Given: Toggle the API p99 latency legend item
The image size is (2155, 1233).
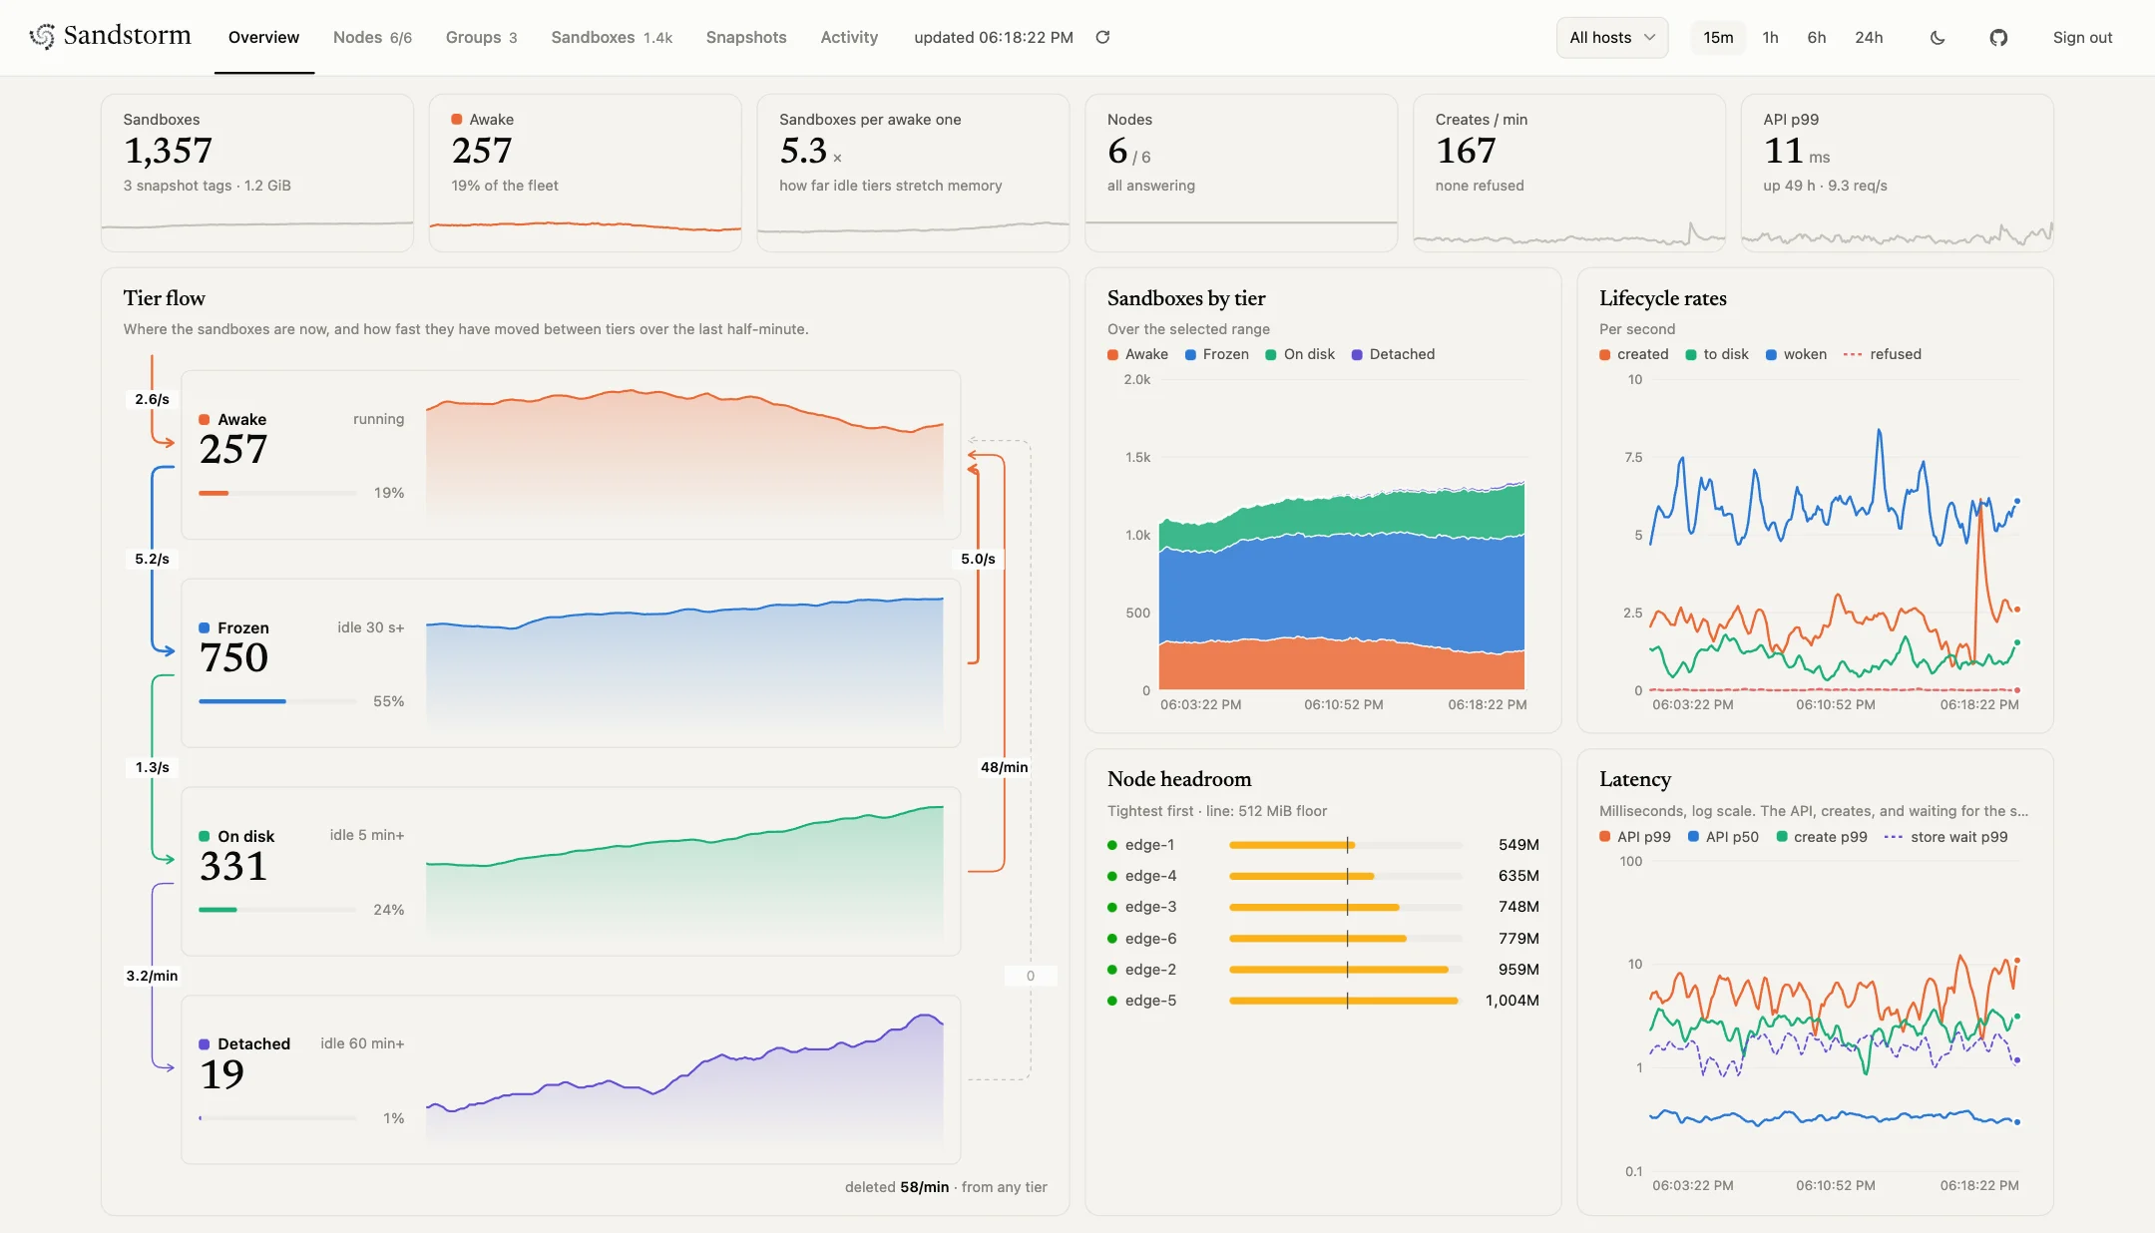Looking at the screenshot, I should pos(1634,837).
